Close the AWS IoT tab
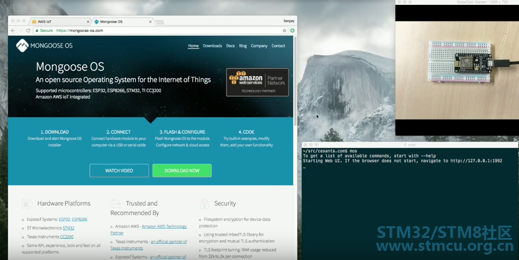Viewport: 519px width, 260px height. pos(88,22)
